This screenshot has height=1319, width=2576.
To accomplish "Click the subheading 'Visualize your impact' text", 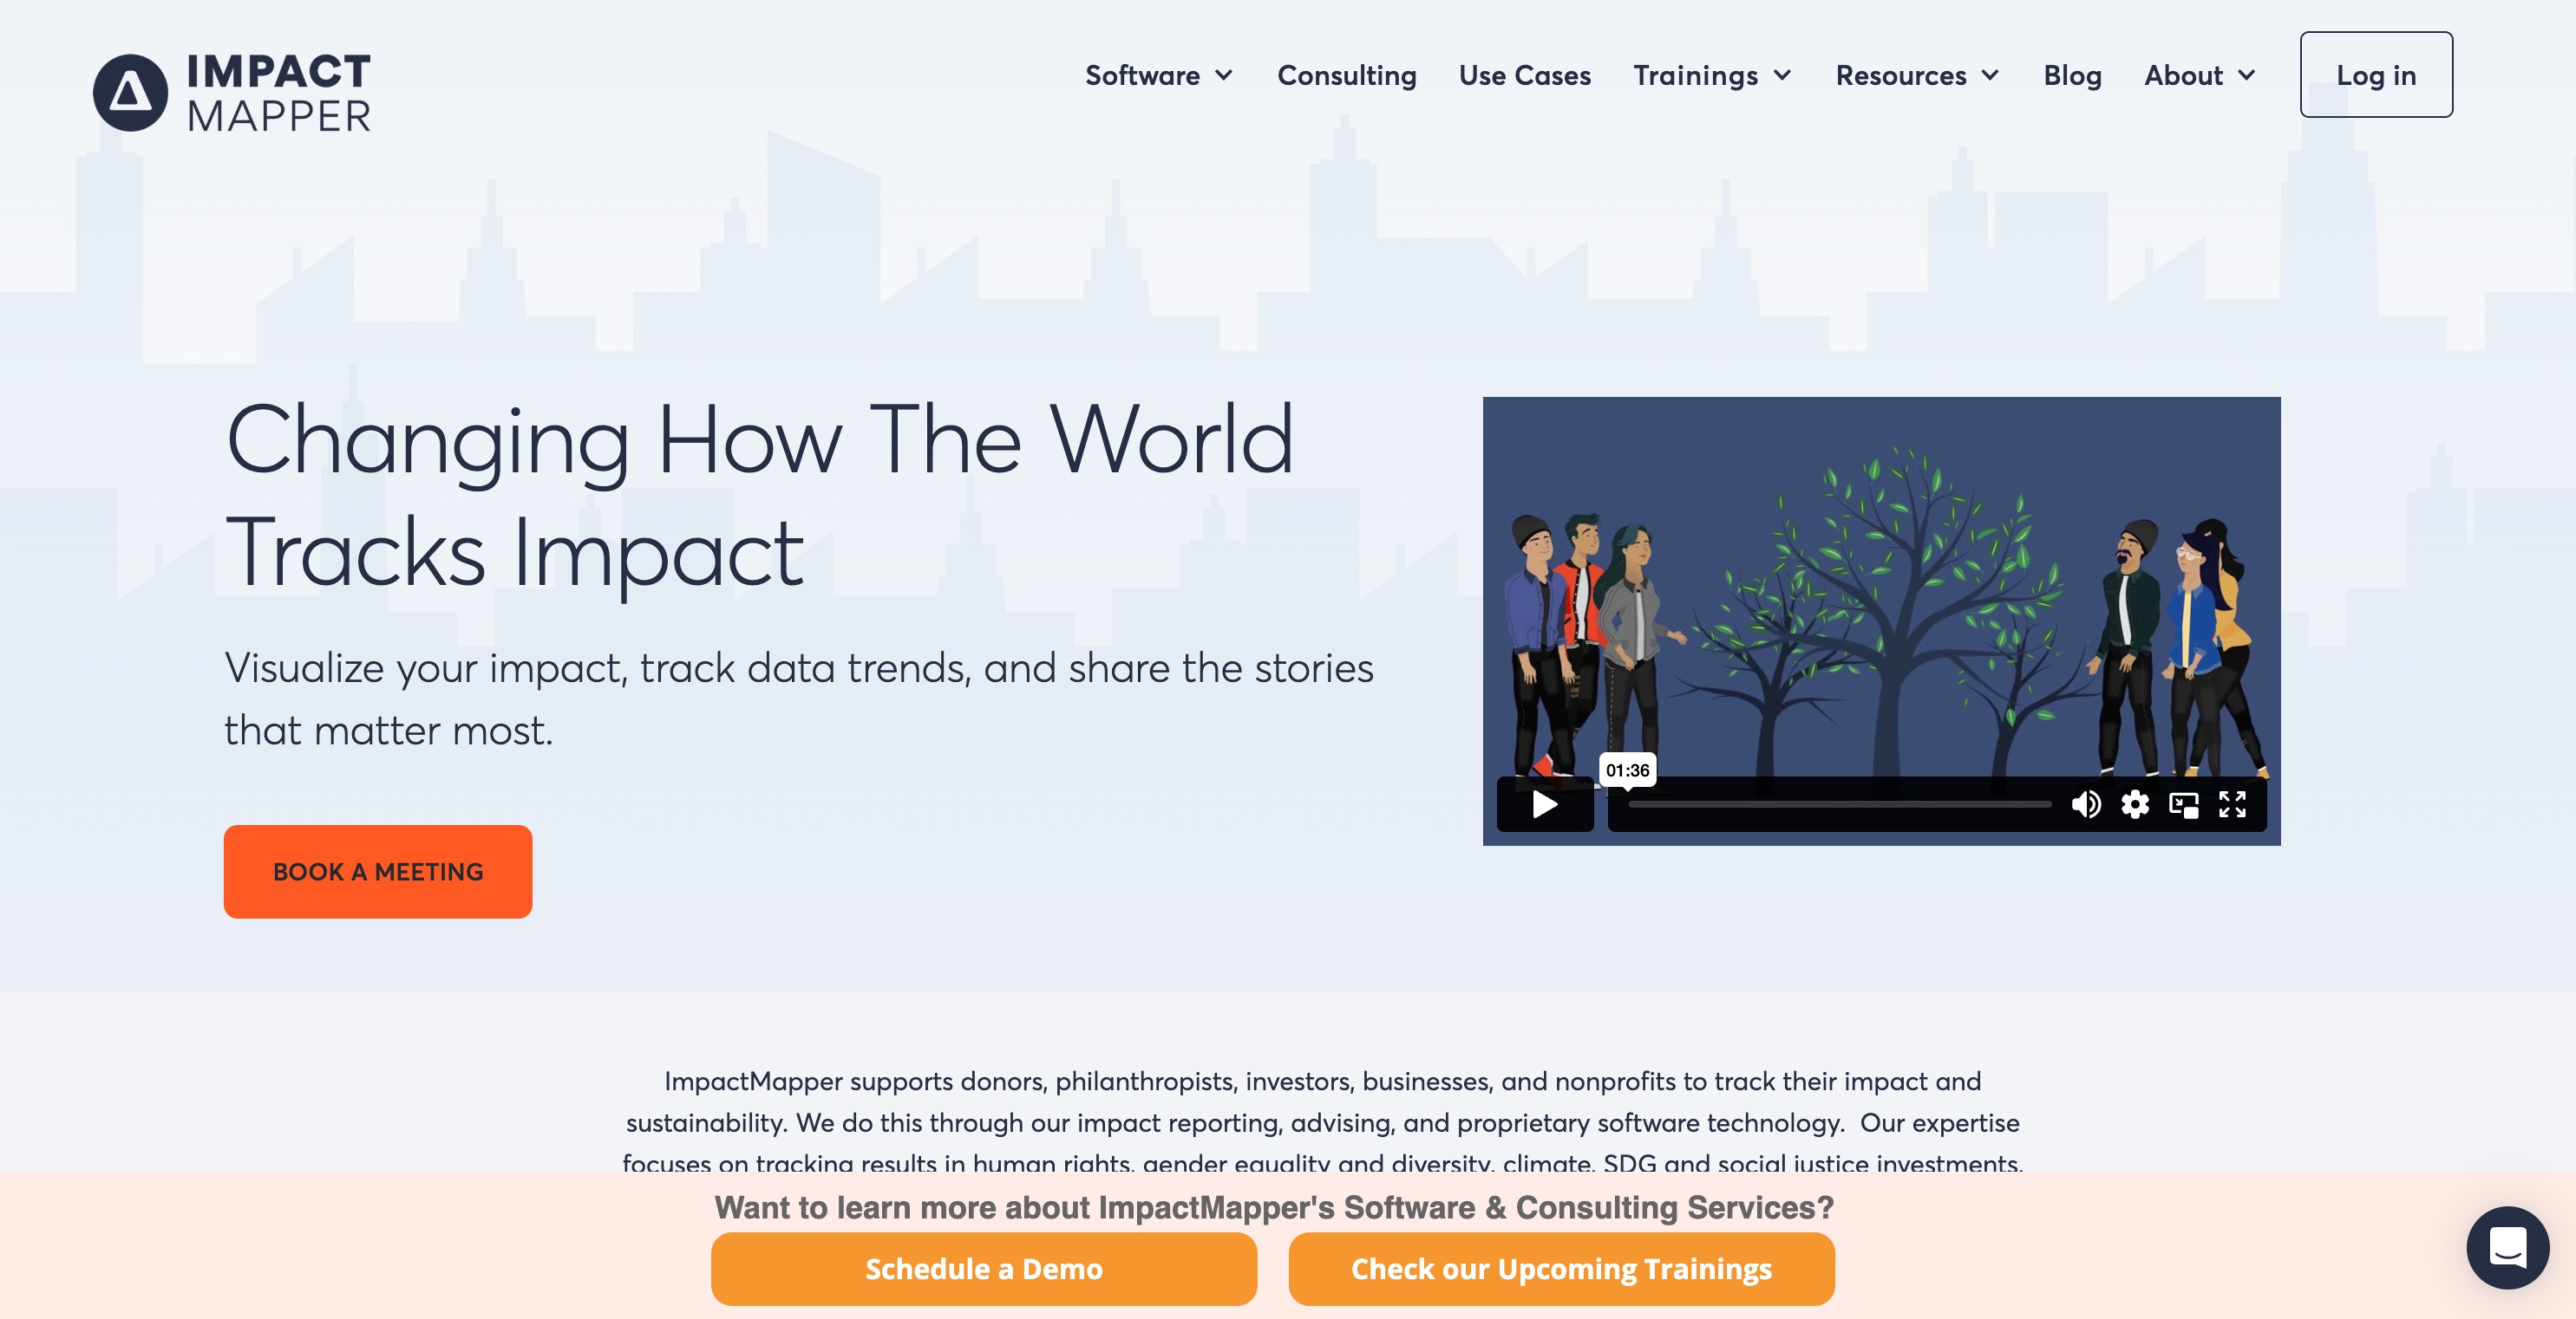I will 799,698.
